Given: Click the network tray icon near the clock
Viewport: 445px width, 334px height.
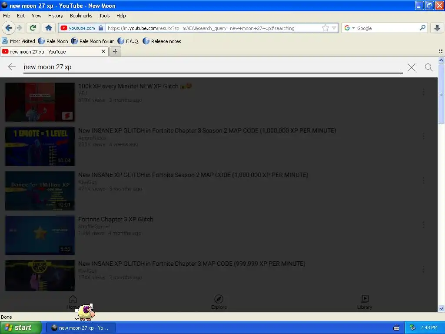Looking at the screenshot, I should pyautogui.click(x=413, y=328).
